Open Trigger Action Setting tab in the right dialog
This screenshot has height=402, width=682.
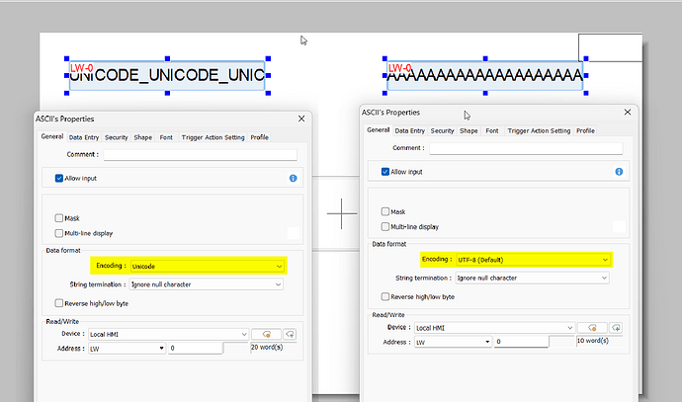pos(539,130)
